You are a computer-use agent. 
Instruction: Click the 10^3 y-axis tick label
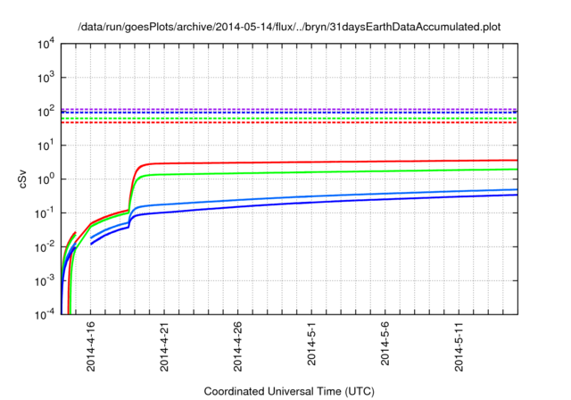[46, 78]
